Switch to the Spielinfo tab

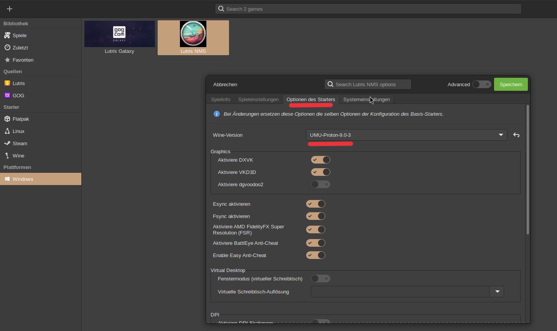pyautogui.click(x=221, y=99)
